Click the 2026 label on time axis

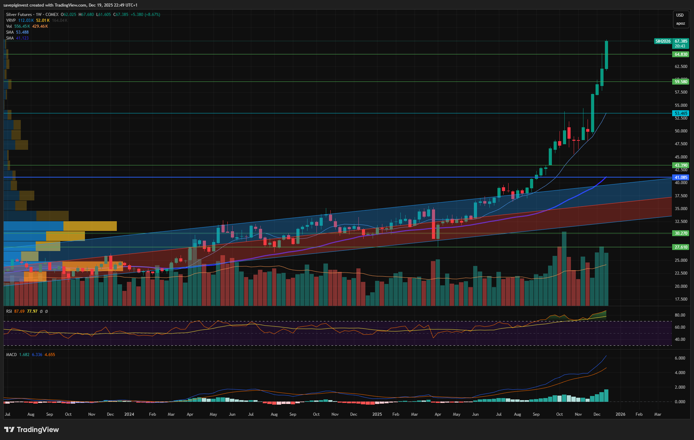point(620,414)
